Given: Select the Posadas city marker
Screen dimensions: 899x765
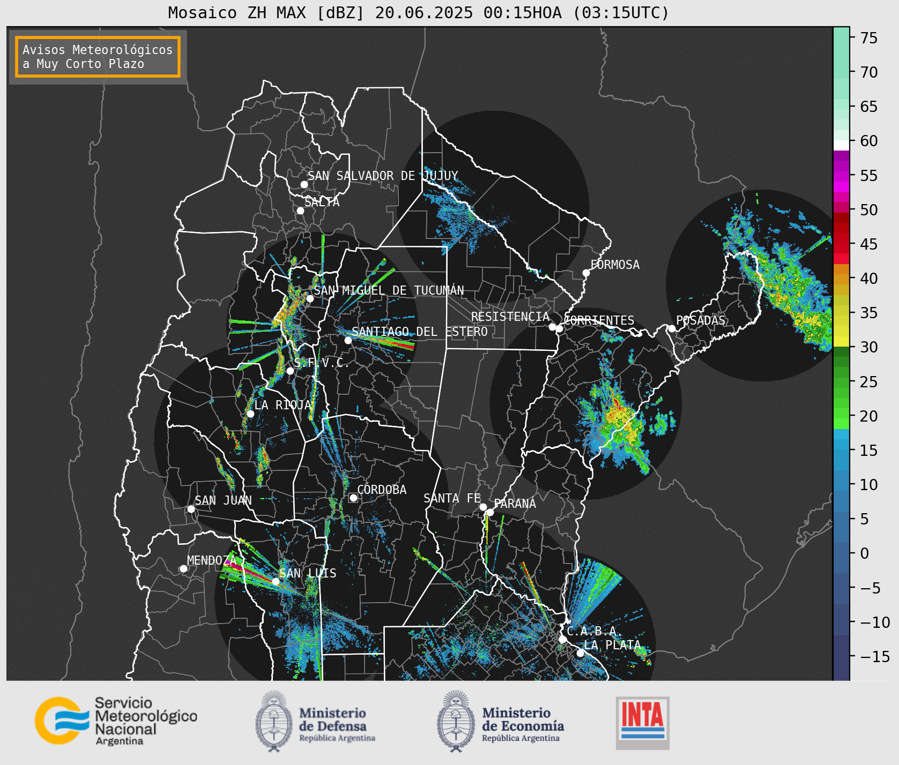Looking at the screenshot, I should pos(672,328).
